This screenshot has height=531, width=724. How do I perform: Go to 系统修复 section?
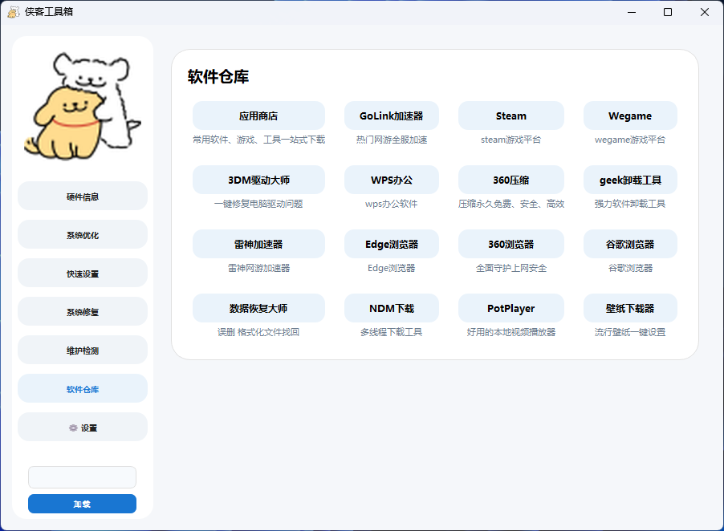(83, 312)
